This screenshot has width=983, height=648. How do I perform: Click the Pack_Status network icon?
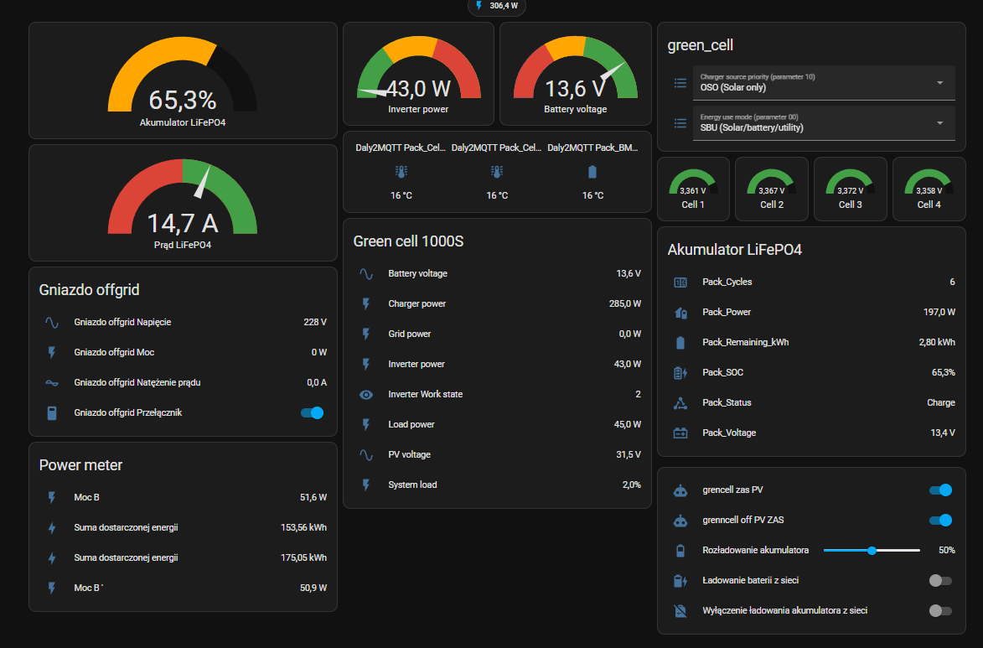(x=680, y=402)
